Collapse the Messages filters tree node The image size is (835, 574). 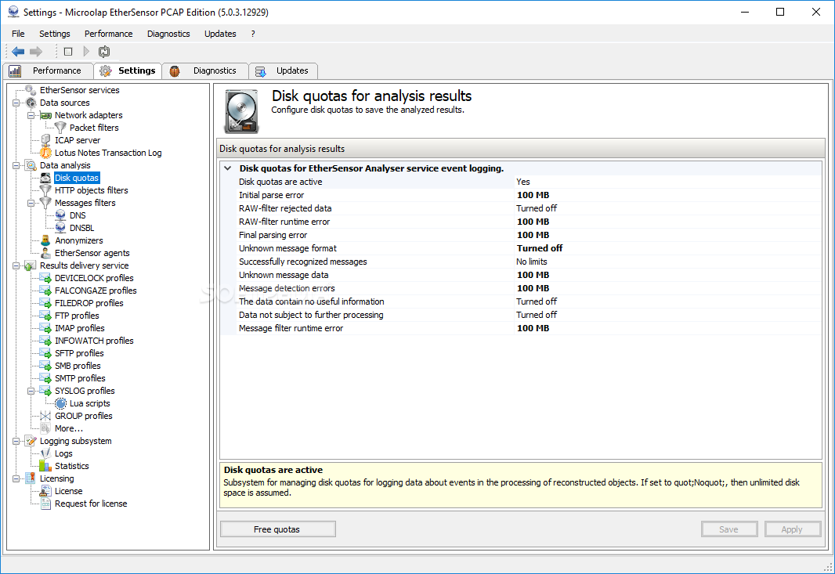click(31, 203)
